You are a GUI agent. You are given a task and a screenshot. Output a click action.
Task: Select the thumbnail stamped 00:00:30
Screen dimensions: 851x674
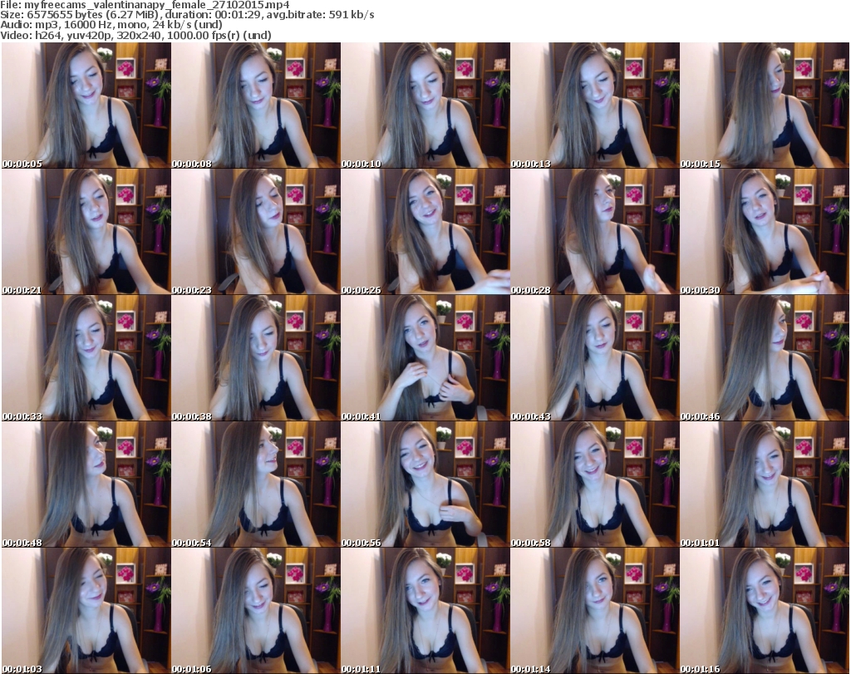coord(765,232)
